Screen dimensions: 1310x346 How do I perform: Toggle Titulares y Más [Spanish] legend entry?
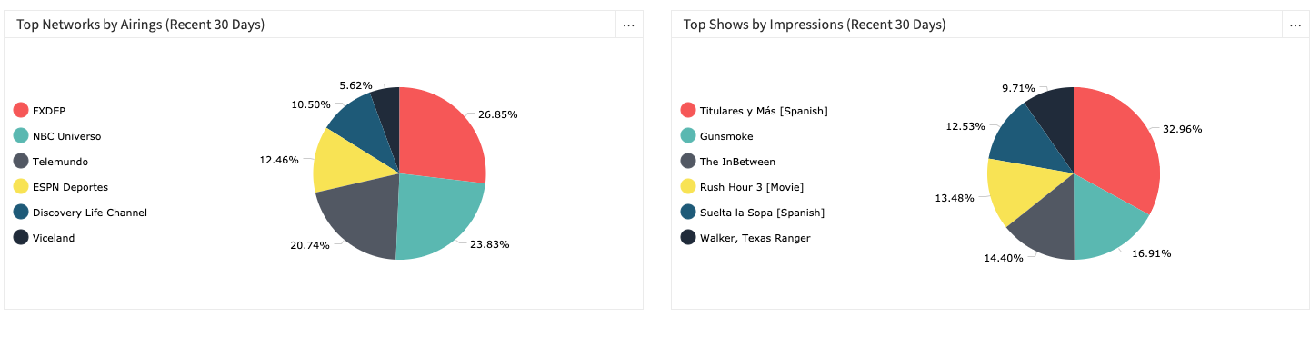[755, 111]
